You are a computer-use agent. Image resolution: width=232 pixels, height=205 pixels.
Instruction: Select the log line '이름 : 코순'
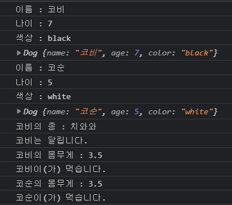(x=40, y=67)
